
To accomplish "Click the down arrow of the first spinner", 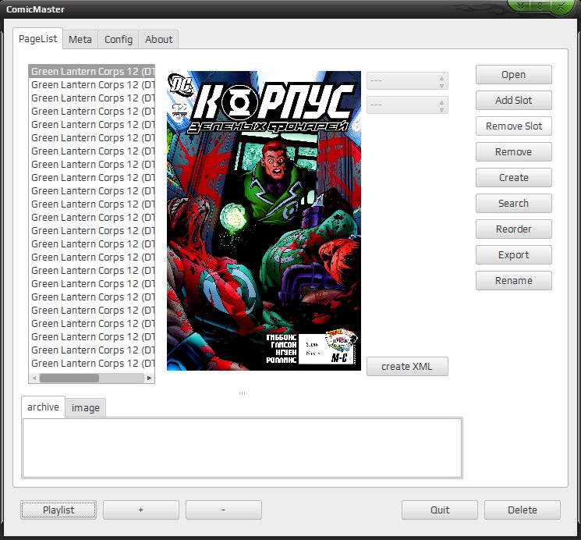I will click(x=441, y=86).
